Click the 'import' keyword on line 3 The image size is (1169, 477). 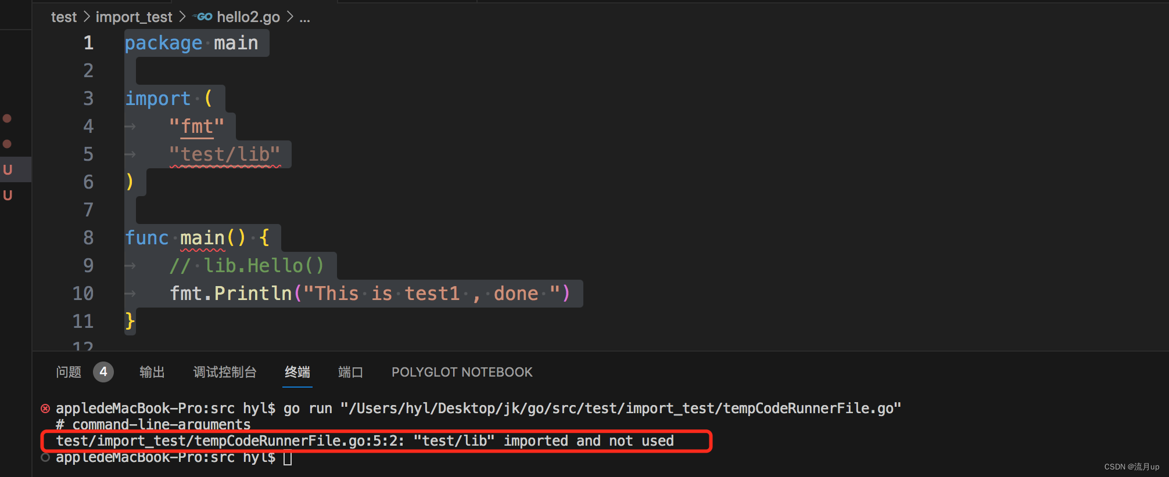157,99
